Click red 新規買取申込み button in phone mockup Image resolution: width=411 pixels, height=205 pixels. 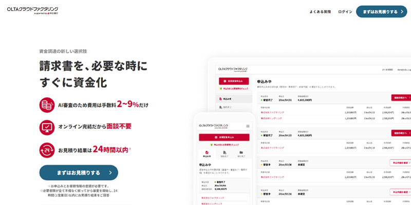(224, 137)
